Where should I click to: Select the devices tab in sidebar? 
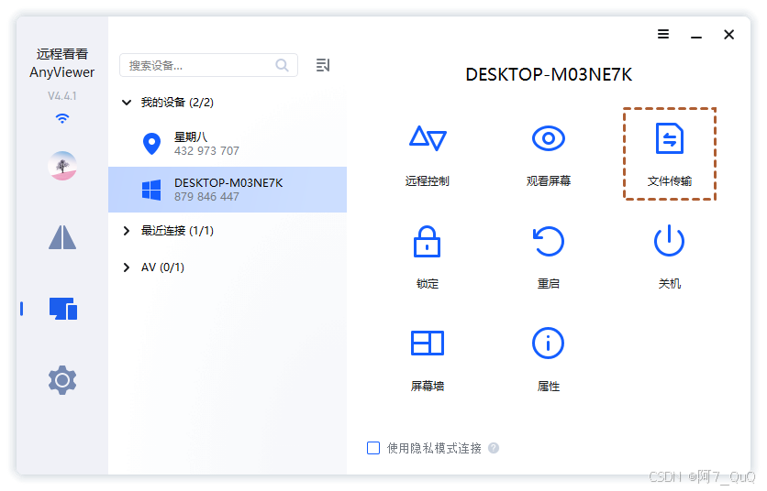(63, 309)
